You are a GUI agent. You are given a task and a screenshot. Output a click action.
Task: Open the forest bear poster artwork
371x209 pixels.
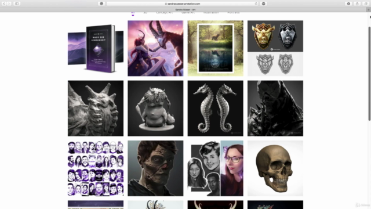tap(215, 48)
